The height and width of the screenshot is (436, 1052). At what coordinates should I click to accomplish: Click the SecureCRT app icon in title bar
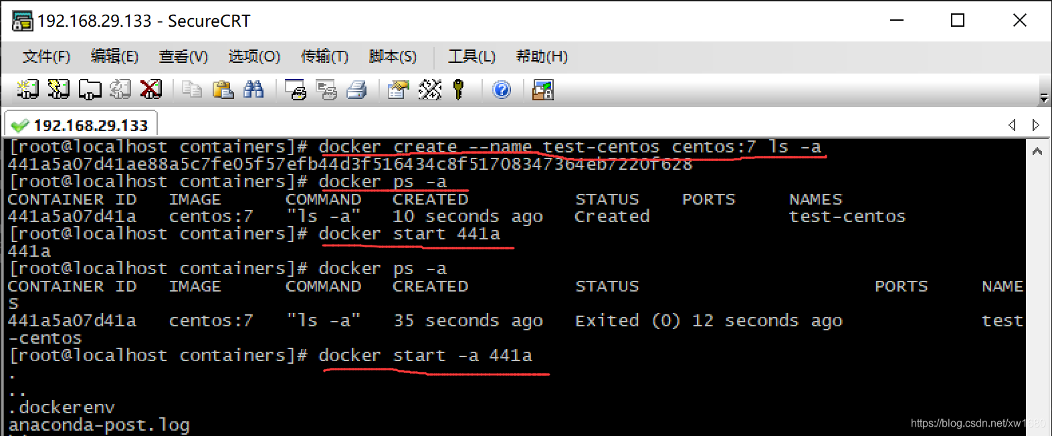(22, 21)
